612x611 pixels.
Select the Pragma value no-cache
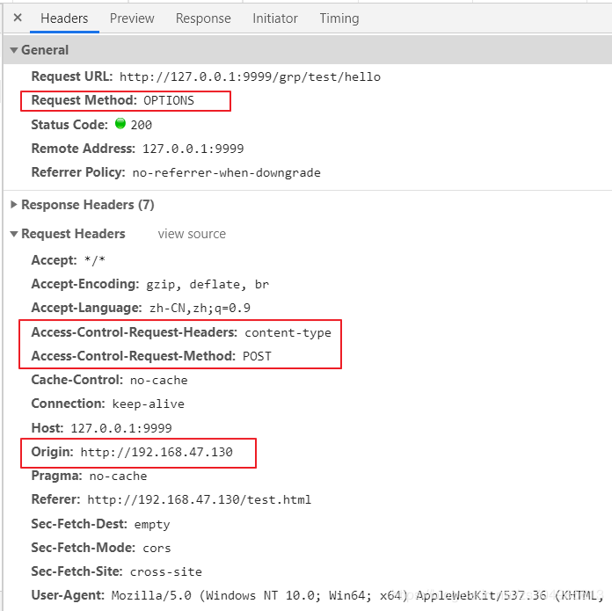(118, 476)
